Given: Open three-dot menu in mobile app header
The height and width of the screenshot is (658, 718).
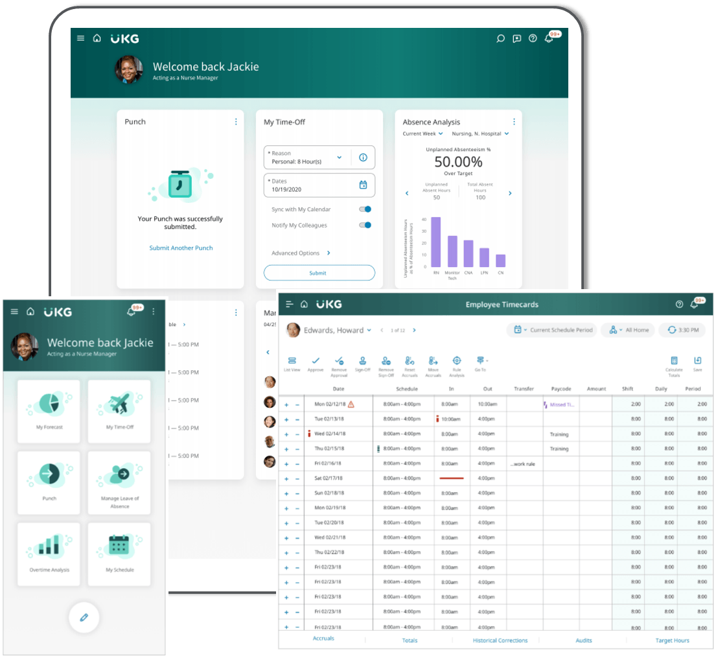Looking at the screenshot, I should point(154,312).
